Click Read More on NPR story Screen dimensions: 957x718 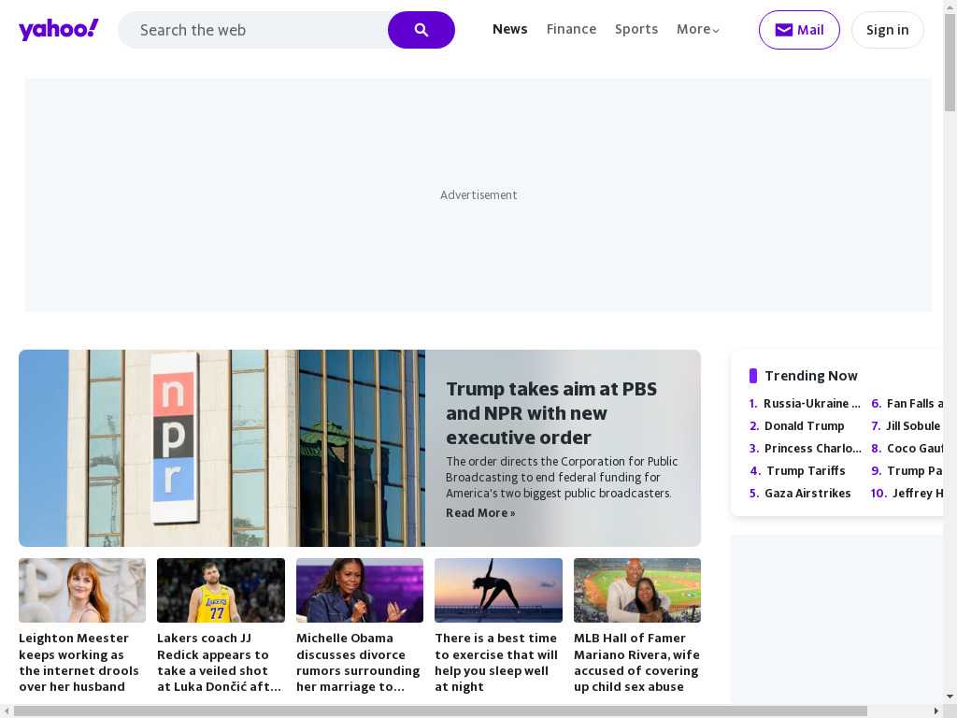click(x=480, y=513)
